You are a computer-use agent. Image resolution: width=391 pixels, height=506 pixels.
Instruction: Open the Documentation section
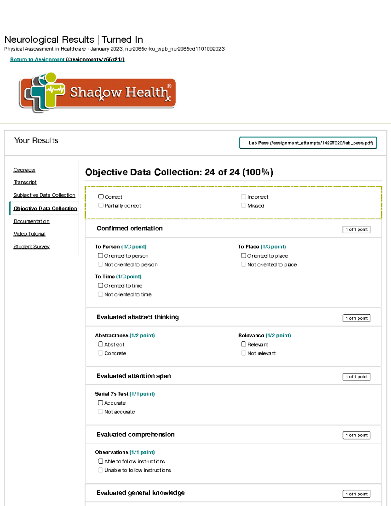pyautogui.click(x=32, y=221)
